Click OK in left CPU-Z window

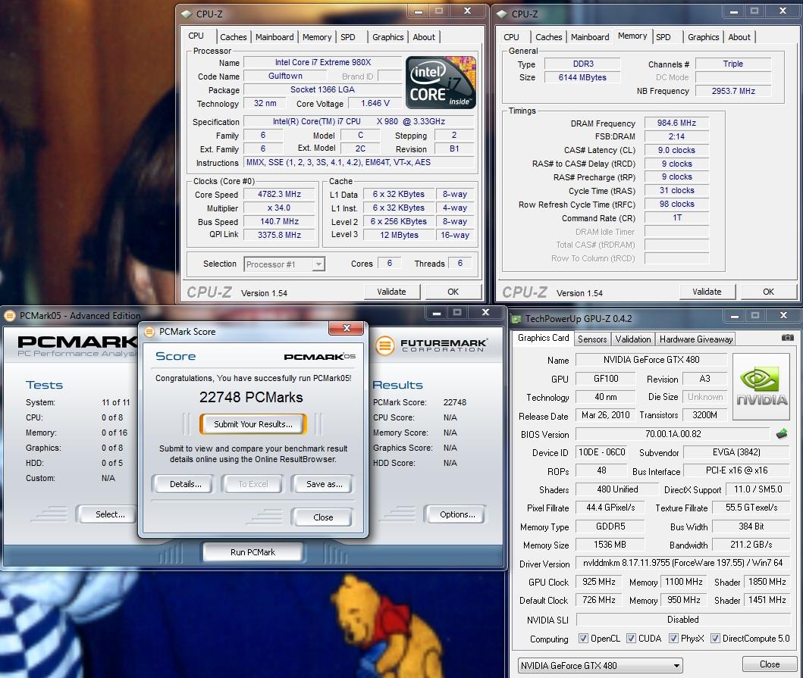453,292
